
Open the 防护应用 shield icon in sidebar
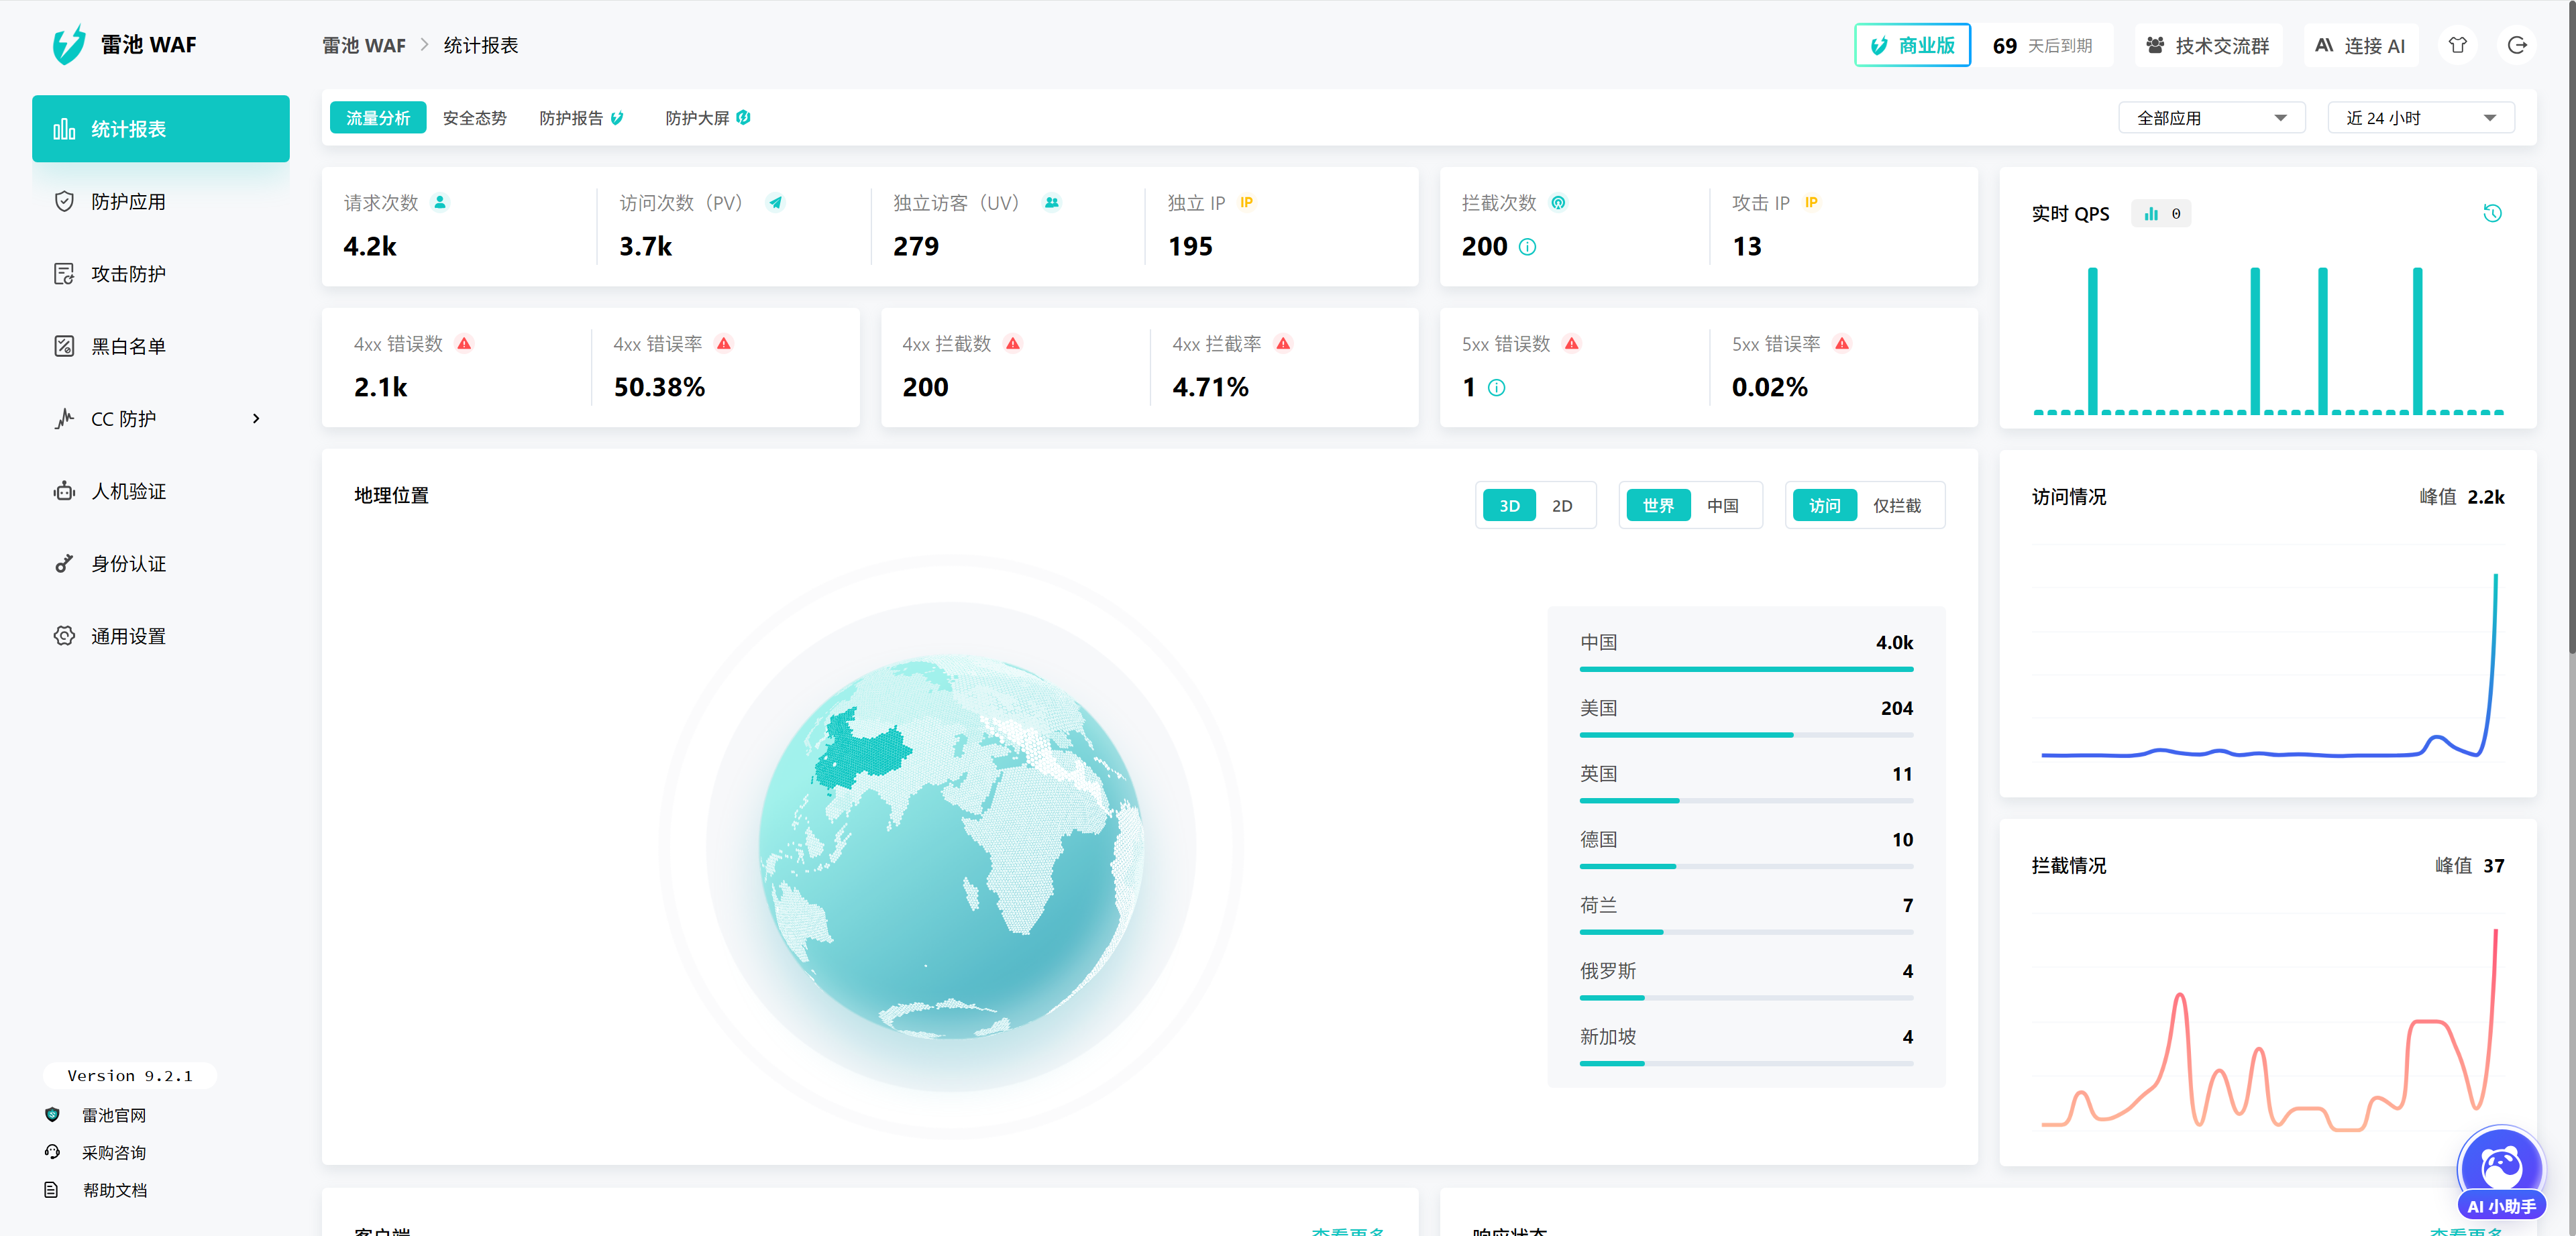tap(64, 201)
